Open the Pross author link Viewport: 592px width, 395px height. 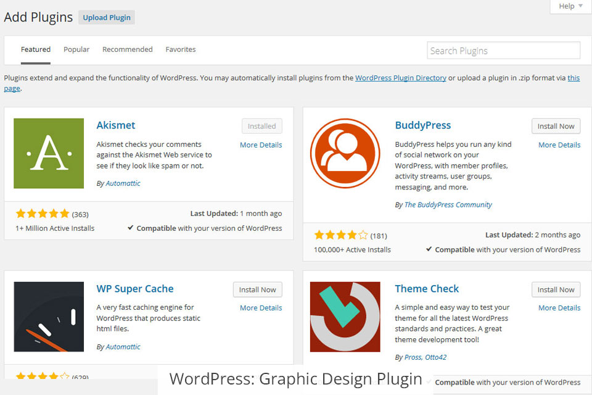[x=413, y=357]
